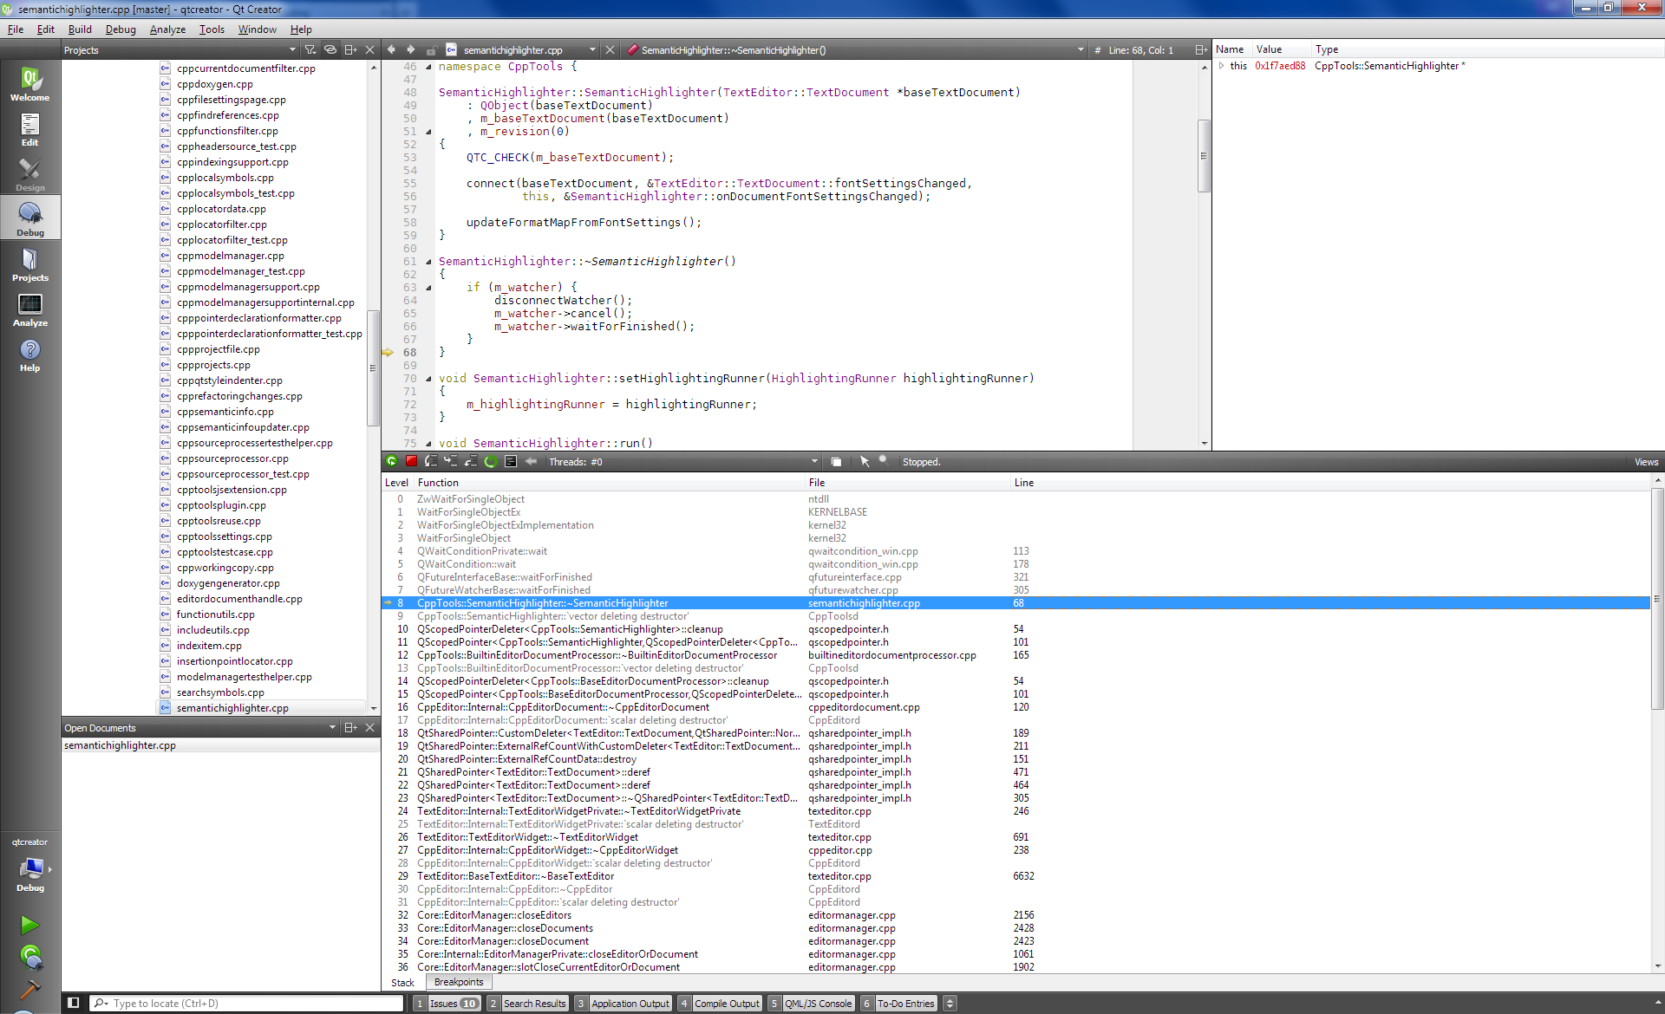The height and width of the screenshot is (1014, 1665).
Task: Toggle file writable lock icon
Action: click(x=431, y=50)
